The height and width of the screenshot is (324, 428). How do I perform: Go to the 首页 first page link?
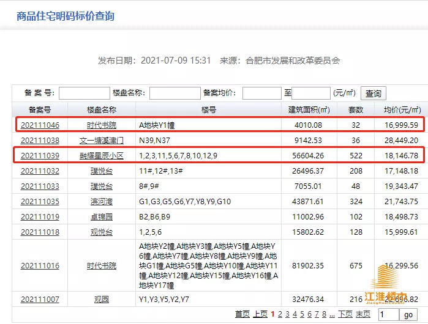pyautogui.click(x=242, y=314)
